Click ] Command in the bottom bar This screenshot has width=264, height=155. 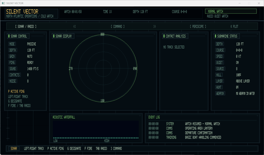(x=116, y=149)
